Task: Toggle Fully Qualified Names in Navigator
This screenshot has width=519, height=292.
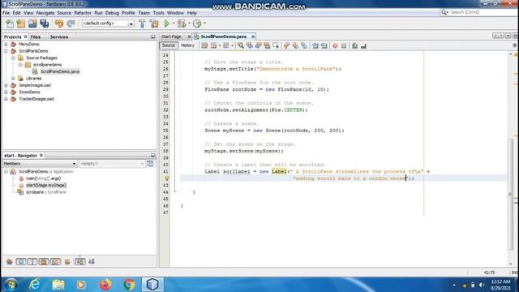Action: [67, 262]
